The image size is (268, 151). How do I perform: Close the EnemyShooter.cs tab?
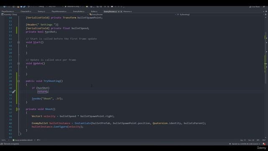coord(121,11)
